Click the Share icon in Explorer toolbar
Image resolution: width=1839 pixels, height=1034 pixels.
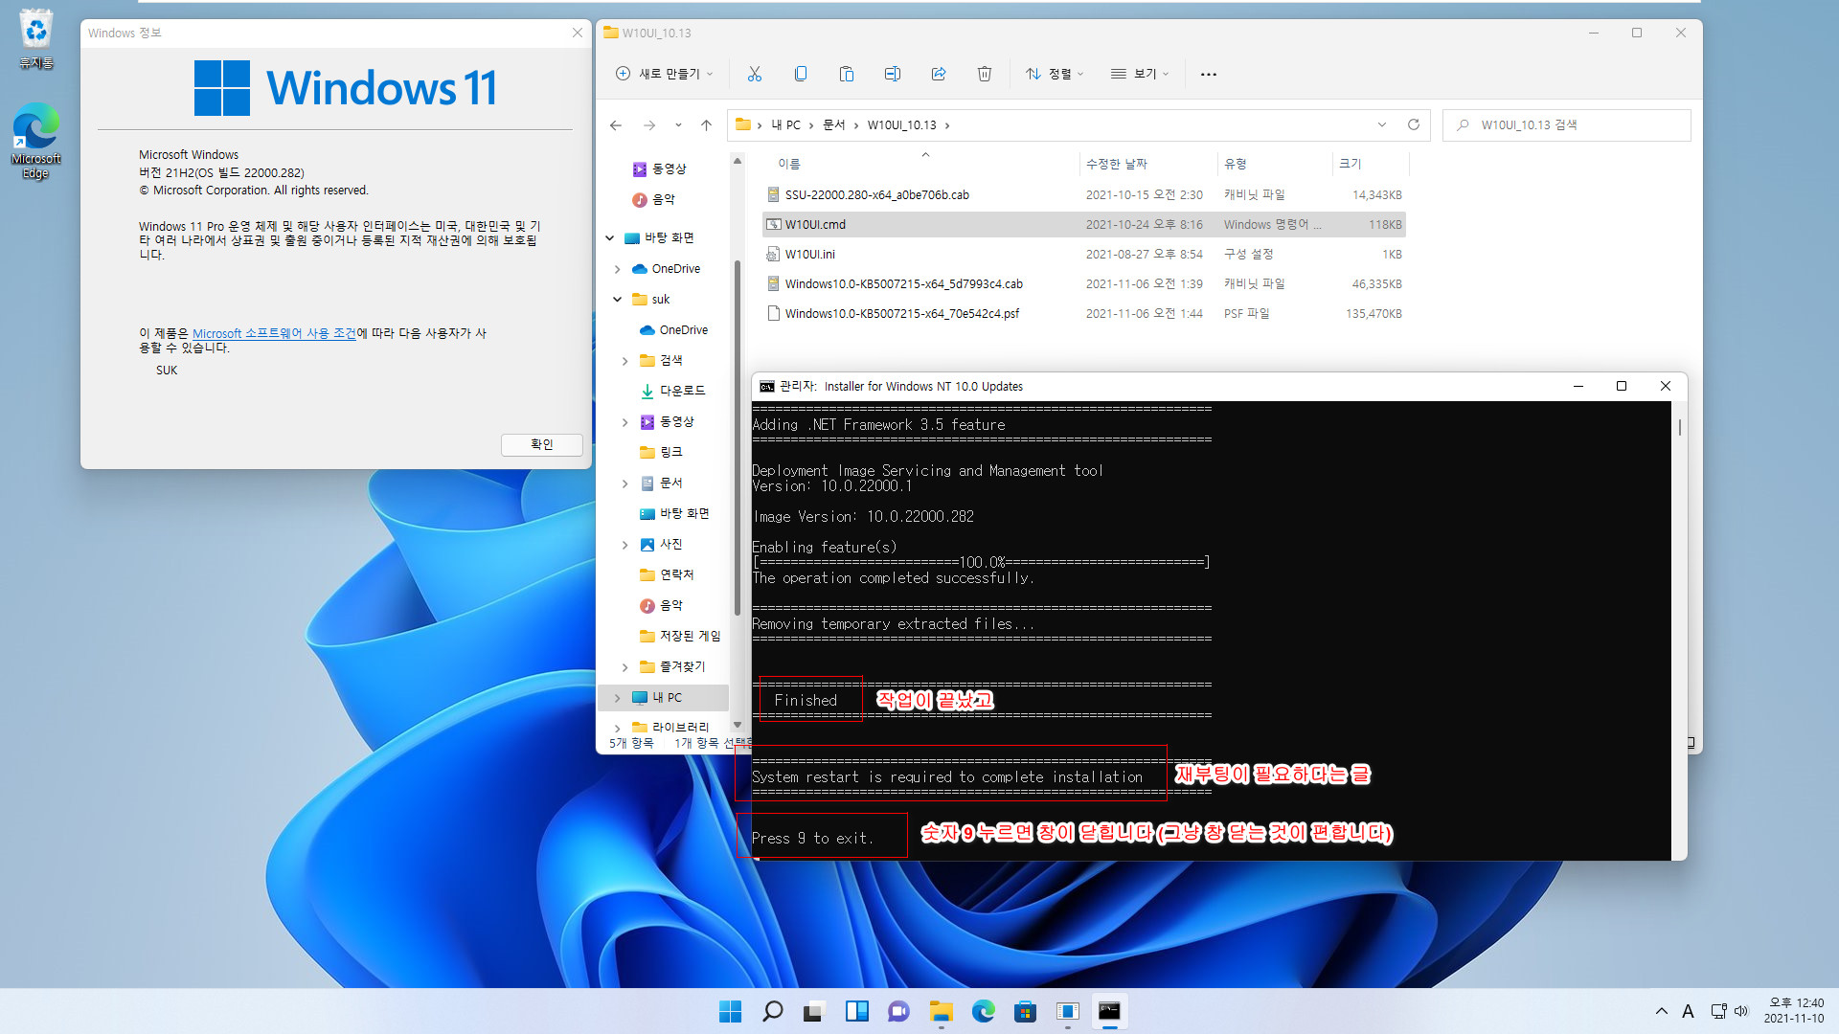click(x=939, y=74)
